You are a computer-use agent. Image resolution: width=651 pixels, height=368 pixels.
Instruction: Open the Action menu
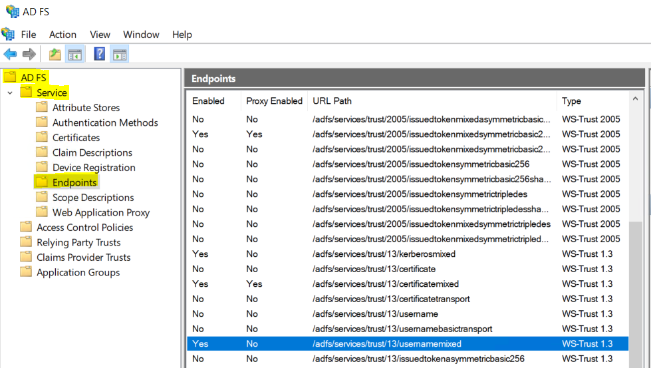(x=63, y=35)
